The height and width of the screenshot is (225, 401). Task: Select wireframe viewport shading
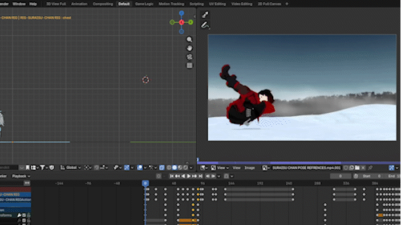coord(169,167)
